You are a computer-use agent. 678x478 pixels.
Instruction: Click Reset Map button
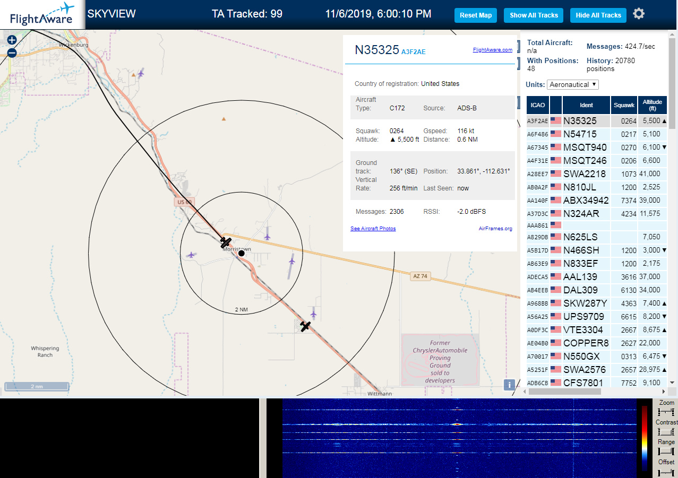pyautogui.click(x=476, y=15)
